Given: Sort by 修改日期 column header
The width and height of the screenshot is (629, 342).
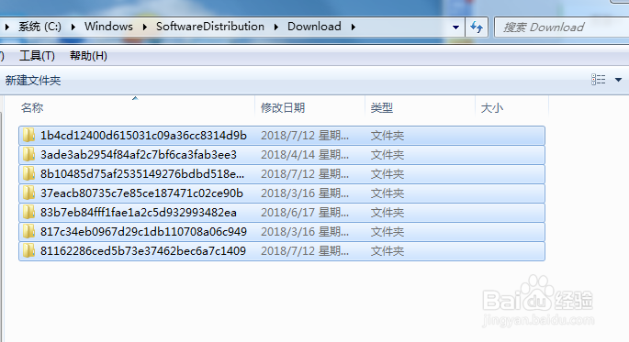Looking at the screenshot, I should point(283,107).
